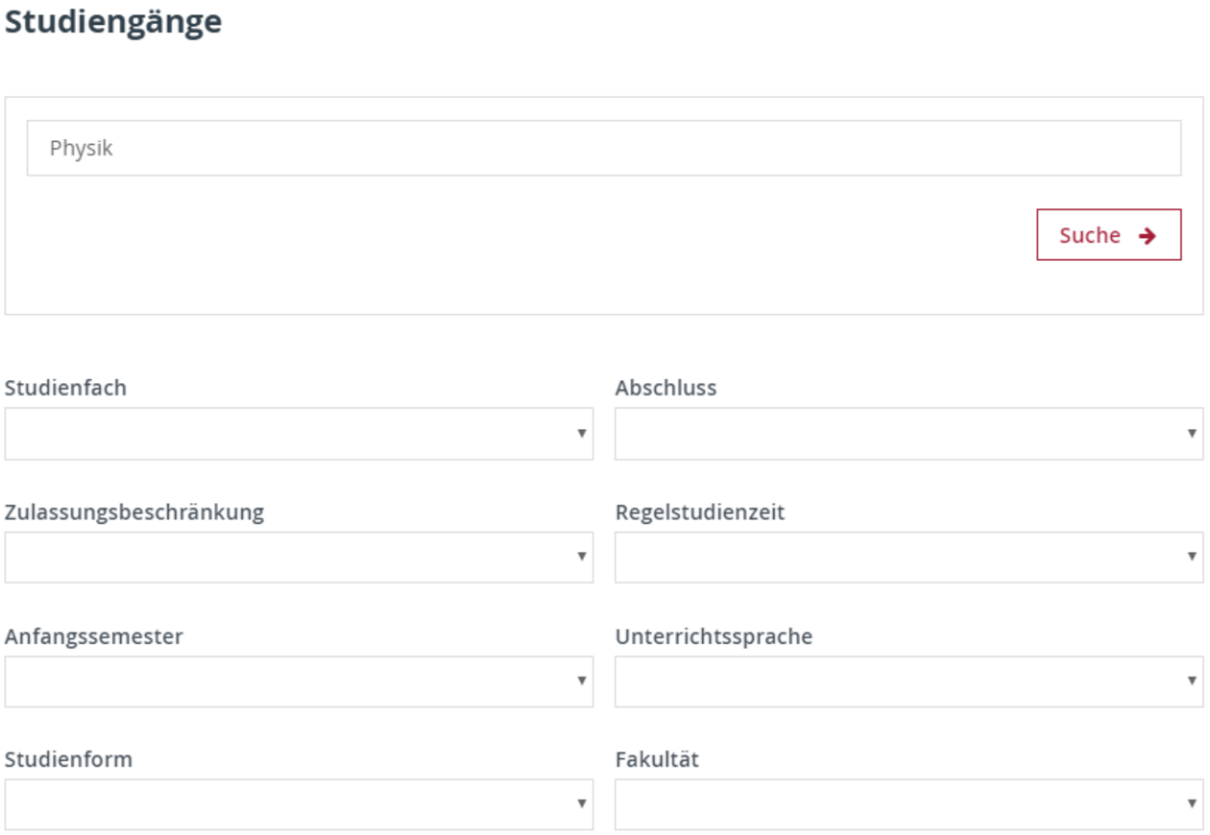The width and height of the screenshot is (1210, 835).
Task: Click the Studiengänge page heading
Action: [x=113, y=21]
